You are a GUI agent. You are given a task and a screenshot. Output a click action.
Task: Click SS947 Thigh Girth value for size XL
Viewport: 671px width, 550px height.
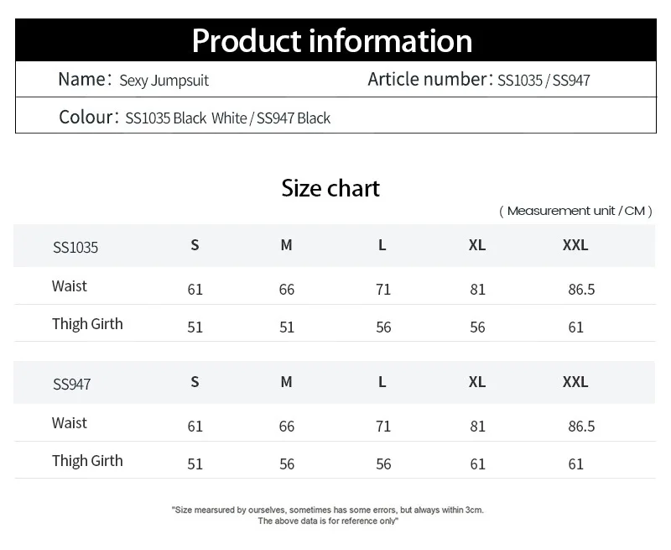pos(478,464)
